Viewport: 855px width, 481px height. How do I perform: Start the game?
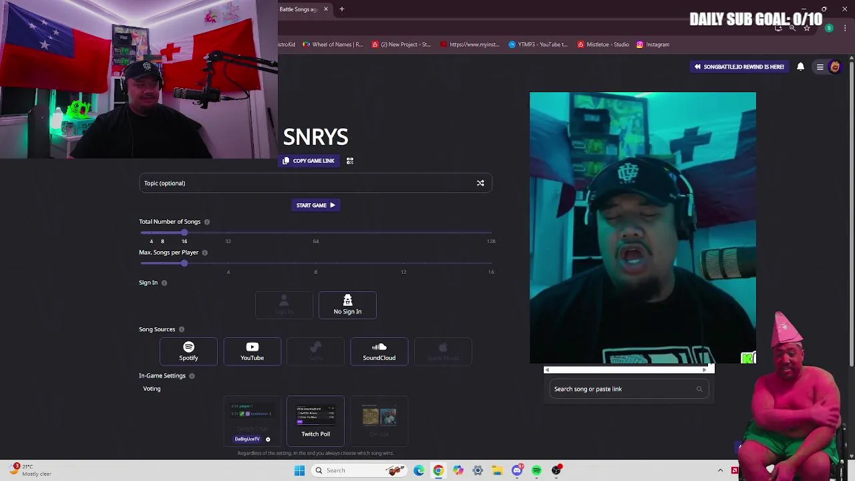[x=315, y=205]
